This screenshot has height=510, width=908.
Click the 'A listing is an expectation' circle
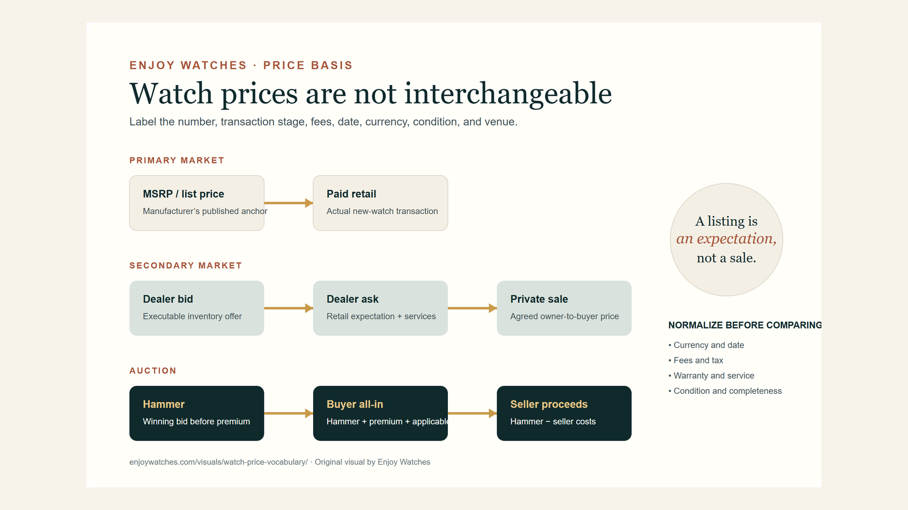tap(726, 240)
